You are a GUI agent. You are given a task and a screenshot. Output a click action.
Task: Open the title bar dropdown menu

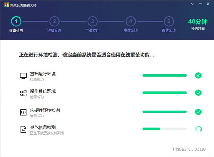coord(192,4)
